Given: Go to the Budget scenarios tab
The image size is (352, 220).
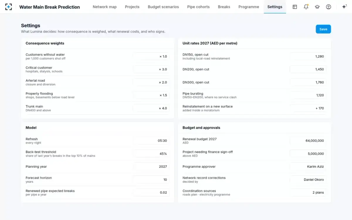Looking at the screenshot, I should pos(163,7).
